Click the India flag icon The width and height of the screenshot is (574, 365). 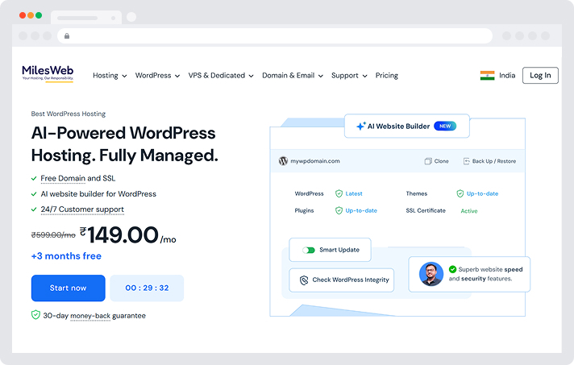pyautogui.click(x=487, y=76)
